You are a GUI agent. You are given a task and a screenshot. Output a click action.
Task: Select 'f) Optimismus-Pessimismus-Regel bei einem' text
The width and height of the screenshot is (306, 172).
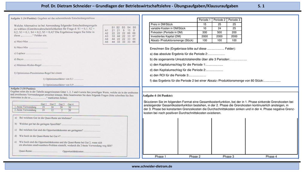38,73
